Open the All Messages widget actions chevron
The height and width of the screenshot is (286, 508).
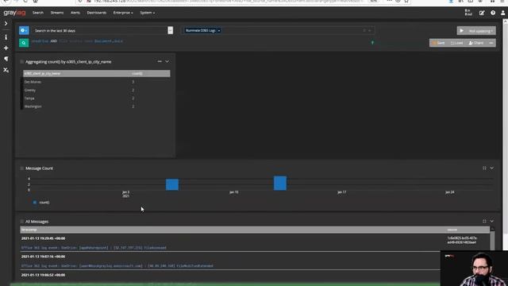point(492,221)
